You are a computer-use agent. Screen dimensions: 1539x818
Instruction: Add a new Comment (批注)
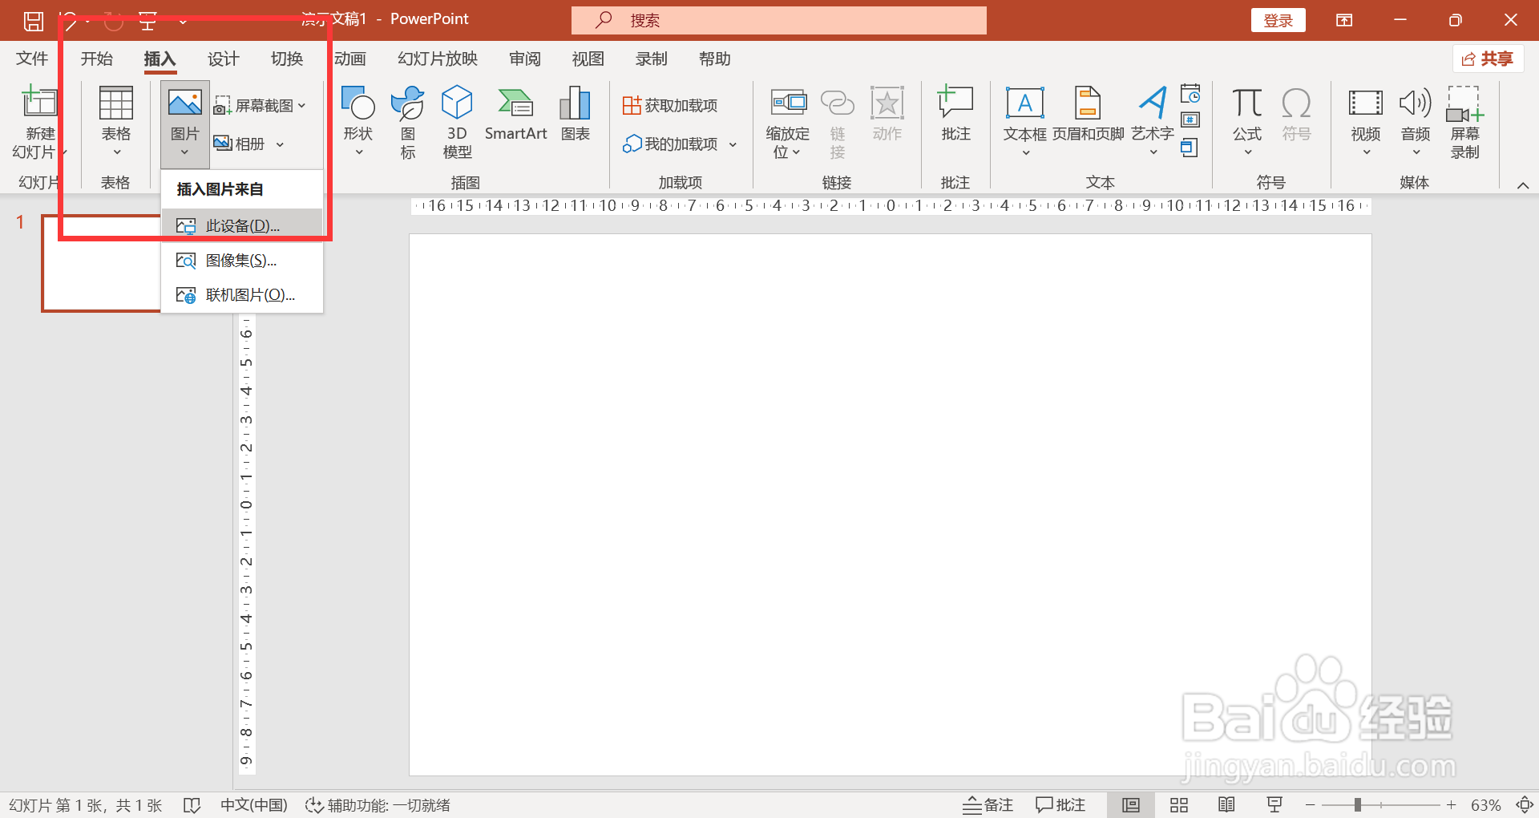pyautogui.click(x=955, y=114)
